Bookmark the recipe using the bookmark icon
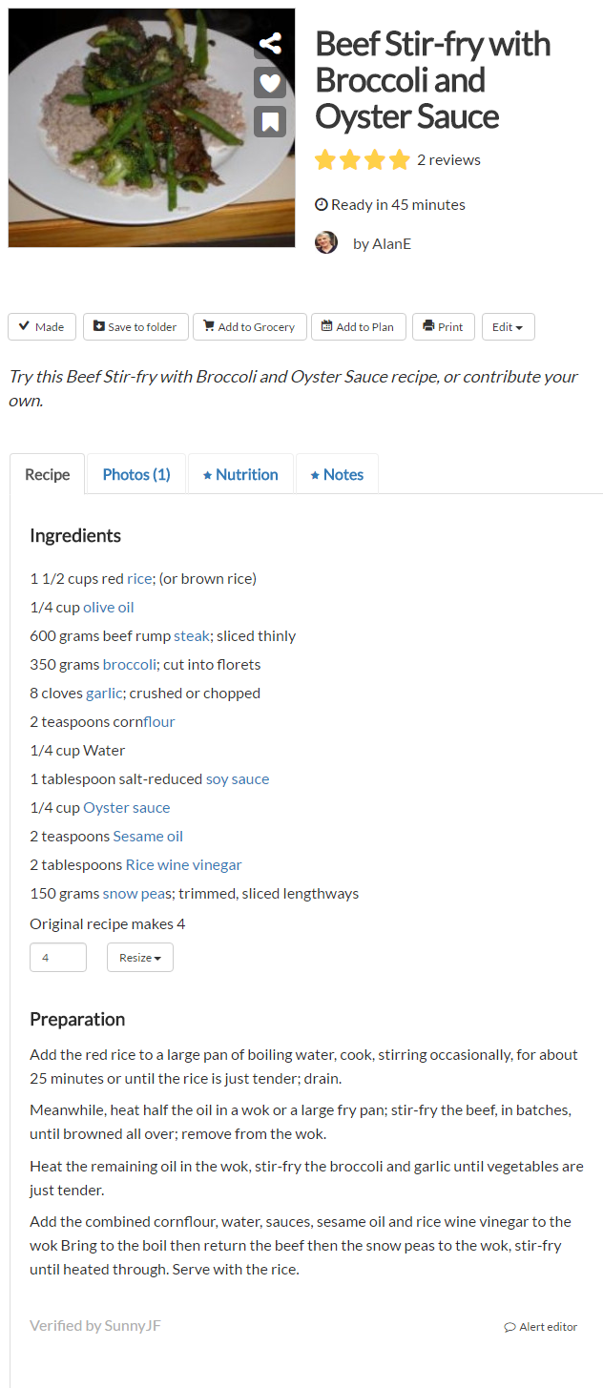 coord(270,121)
